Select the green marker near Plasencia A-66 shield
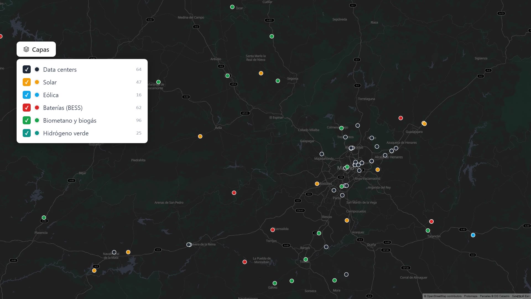 coord(44,218)
